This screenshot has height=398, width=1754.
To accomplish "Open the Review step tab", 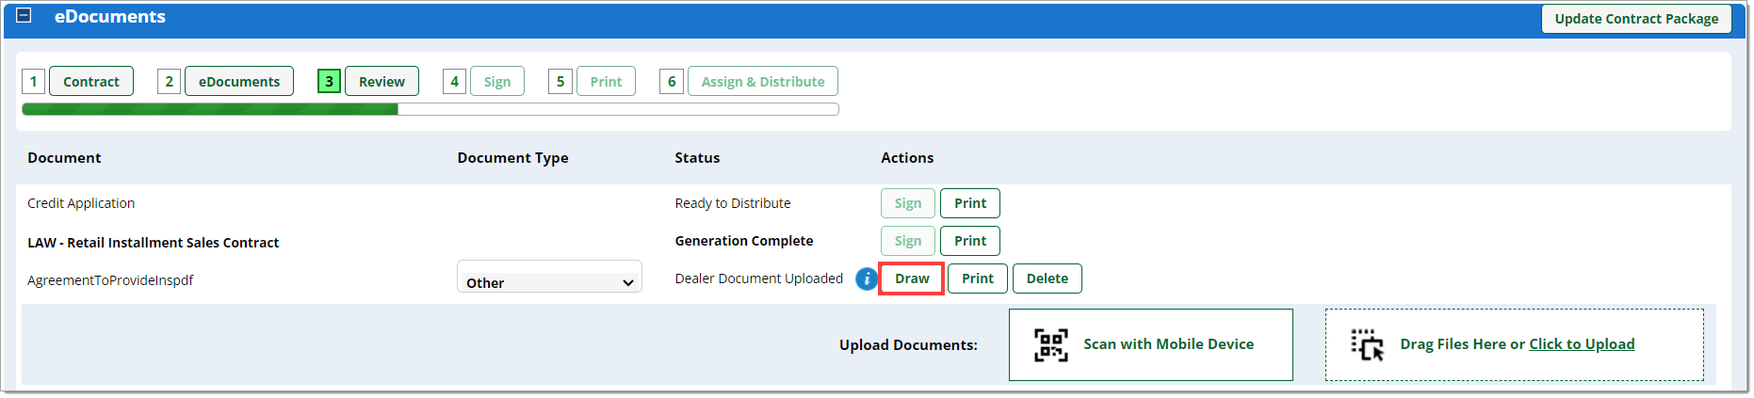I will (x=382, y=81).
